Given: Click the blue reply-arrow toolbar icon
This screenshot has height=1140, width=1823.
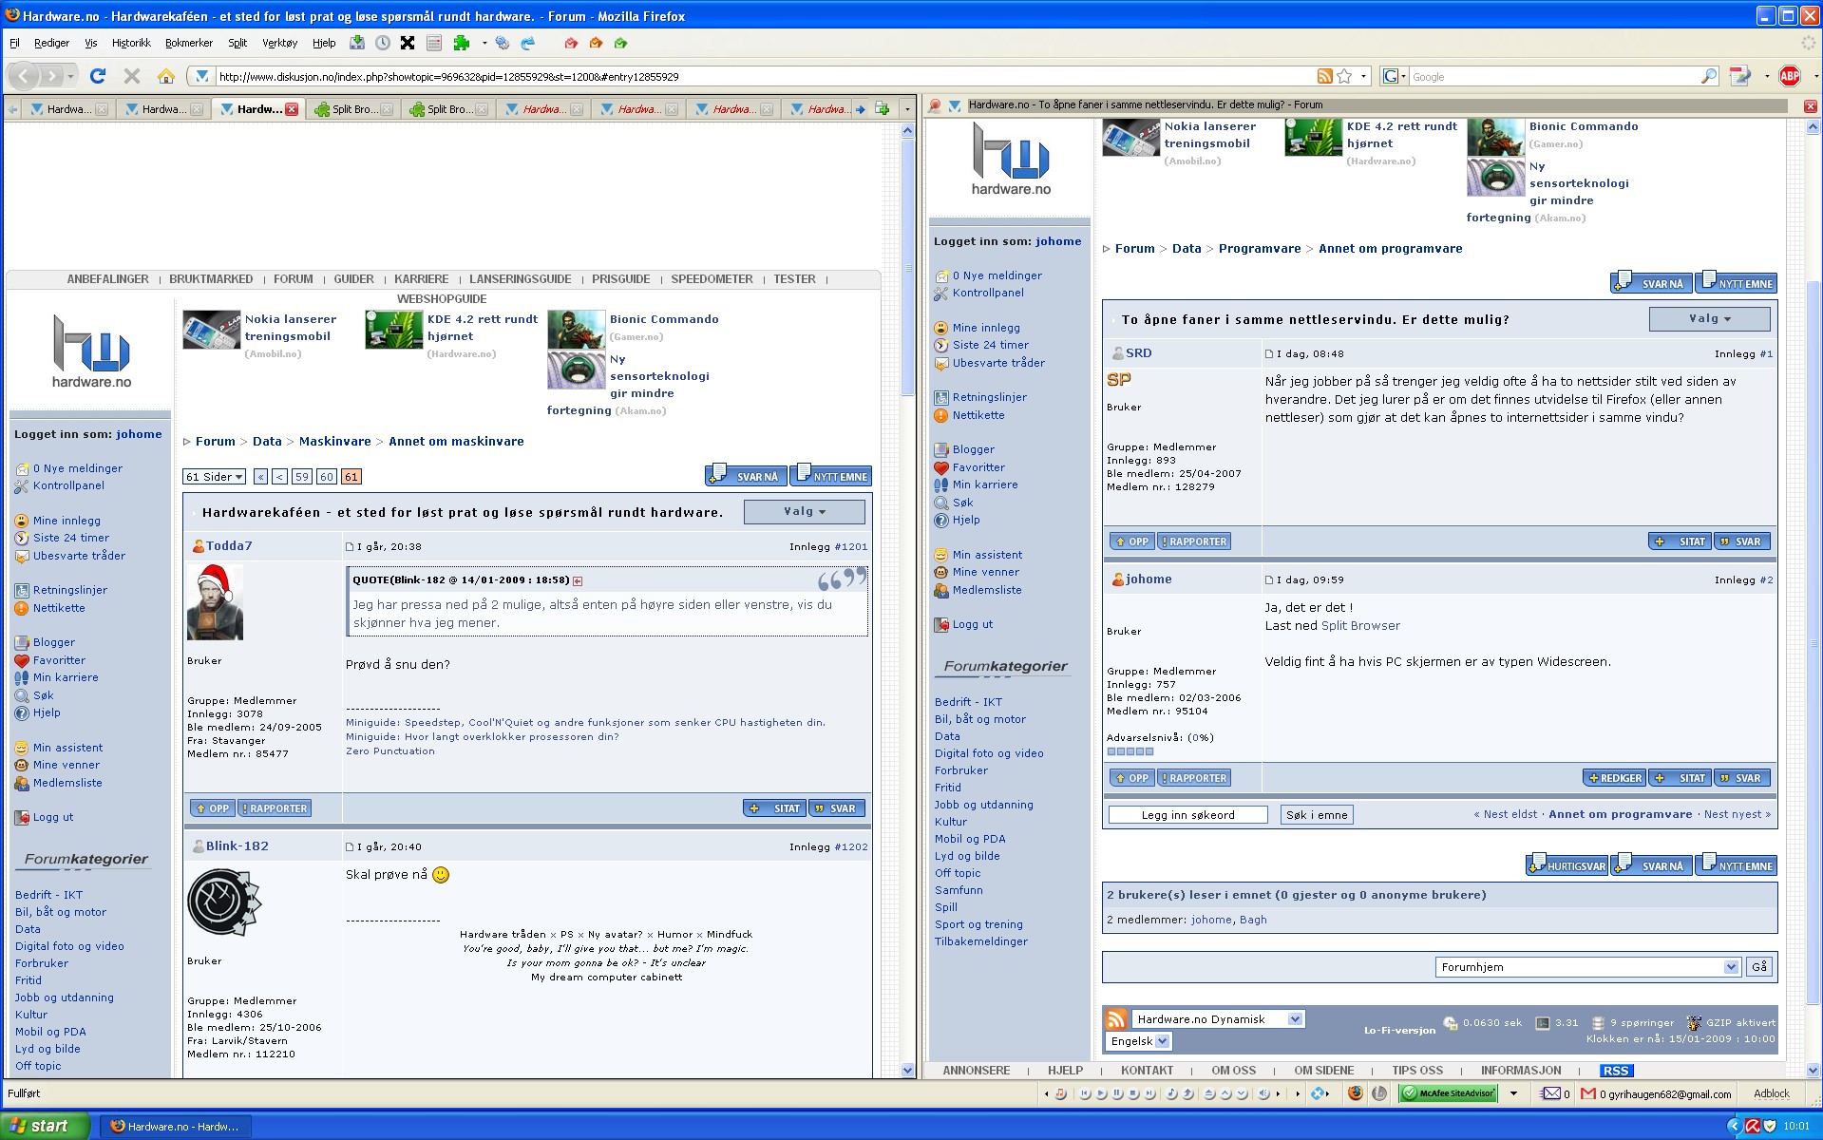Looking at the screenshot, I should click(528, 43).
